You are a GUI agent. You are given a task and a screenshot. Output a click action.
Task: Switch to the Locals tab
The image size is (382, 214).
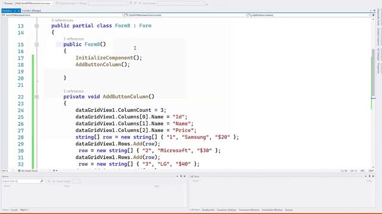click(x=14, y=210)
